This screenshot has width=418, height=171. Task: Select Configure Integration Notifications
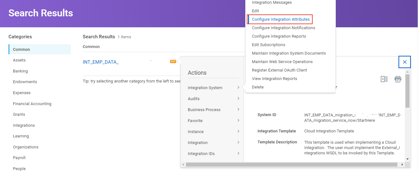coord(283,28)
